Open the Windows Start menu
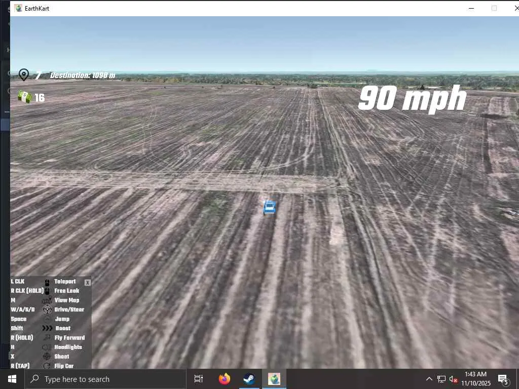Image resolution: width=519 pixels, height=389 pixels. [12, 379]
